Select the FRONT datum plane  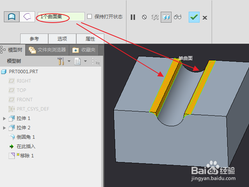(25, 100)
